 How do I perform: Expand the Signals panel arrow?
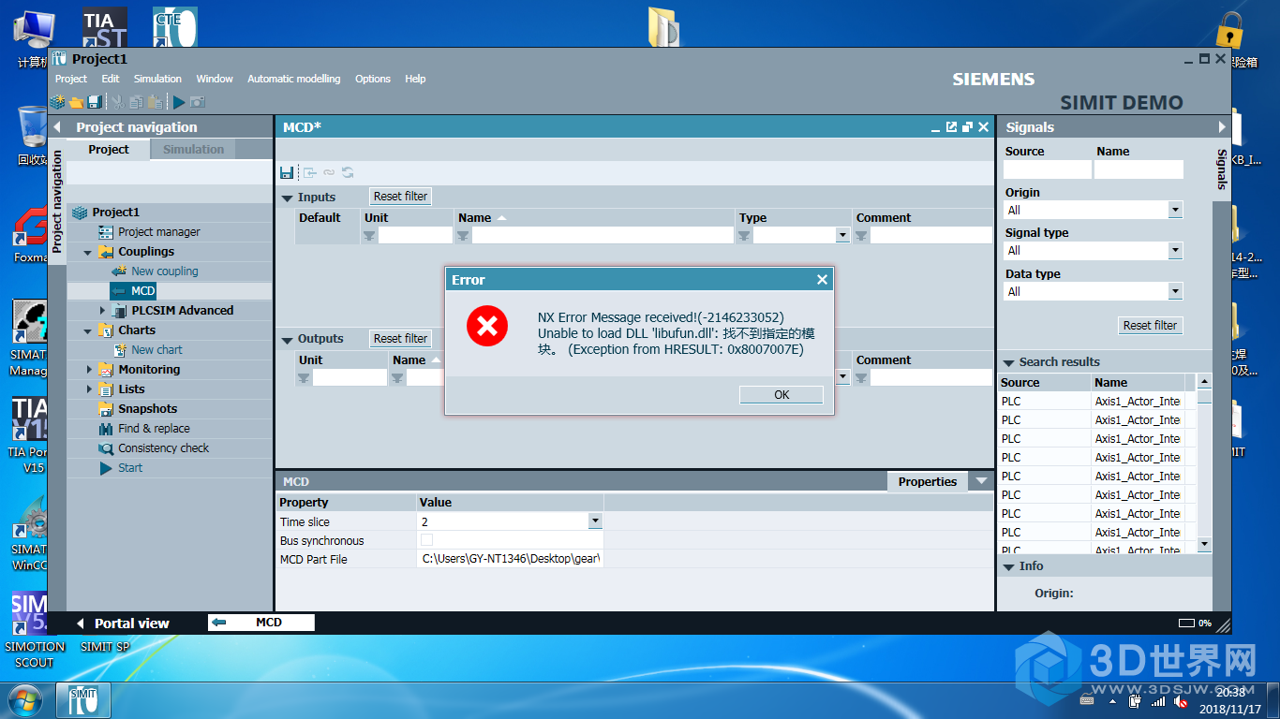(x=1221, y=126)
